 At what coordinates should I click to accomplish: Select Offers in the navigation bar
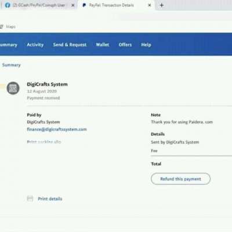(125, 45)
